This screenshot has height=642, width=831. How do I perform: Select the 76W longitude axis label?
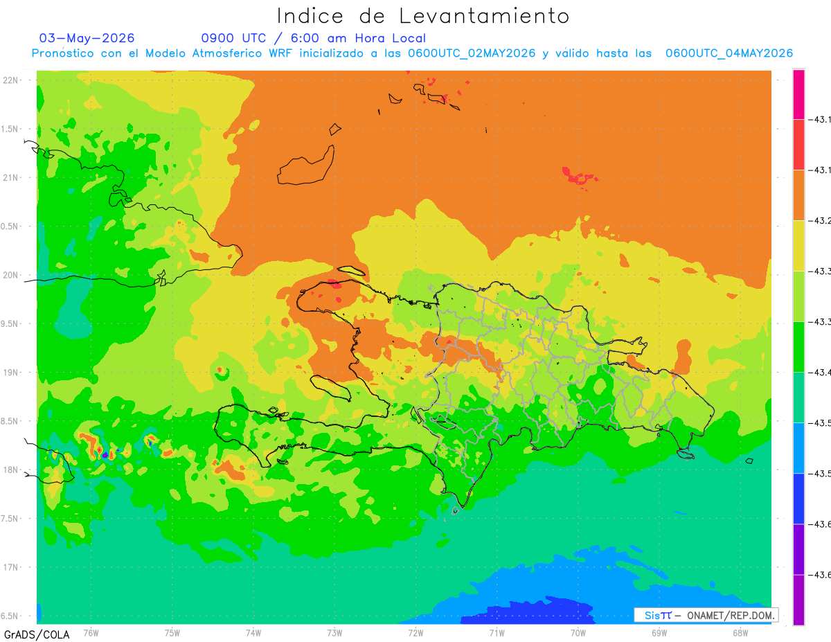(x=91, y=632)
